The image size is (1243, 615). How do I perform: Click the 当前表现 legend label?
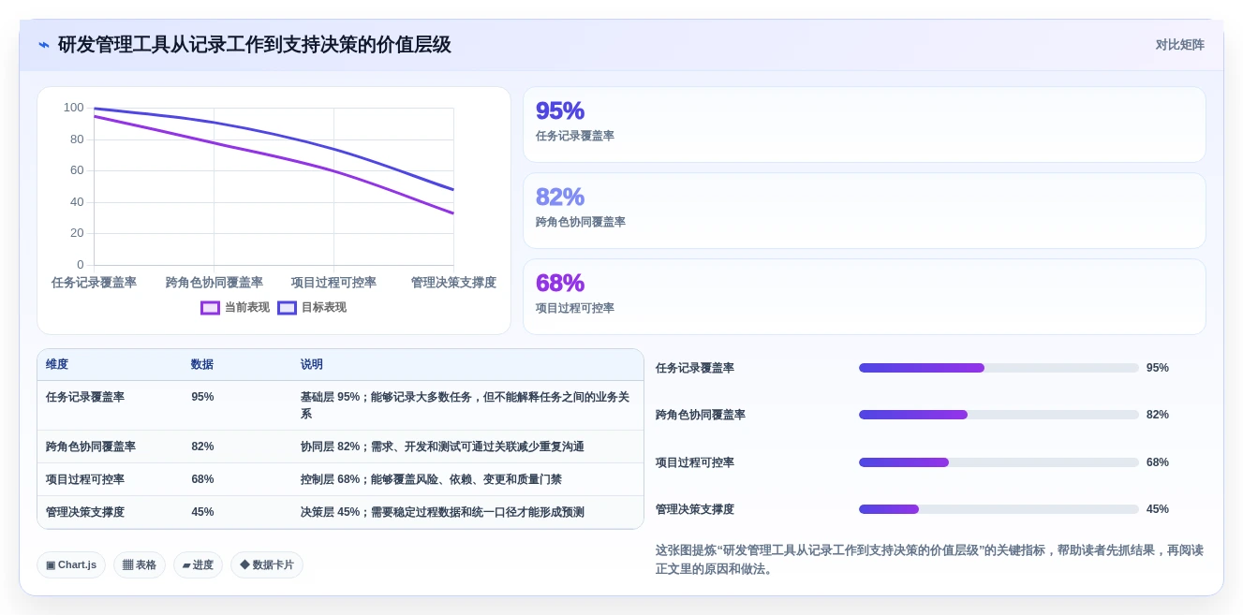pyautogui.click(x=247, y=308)
